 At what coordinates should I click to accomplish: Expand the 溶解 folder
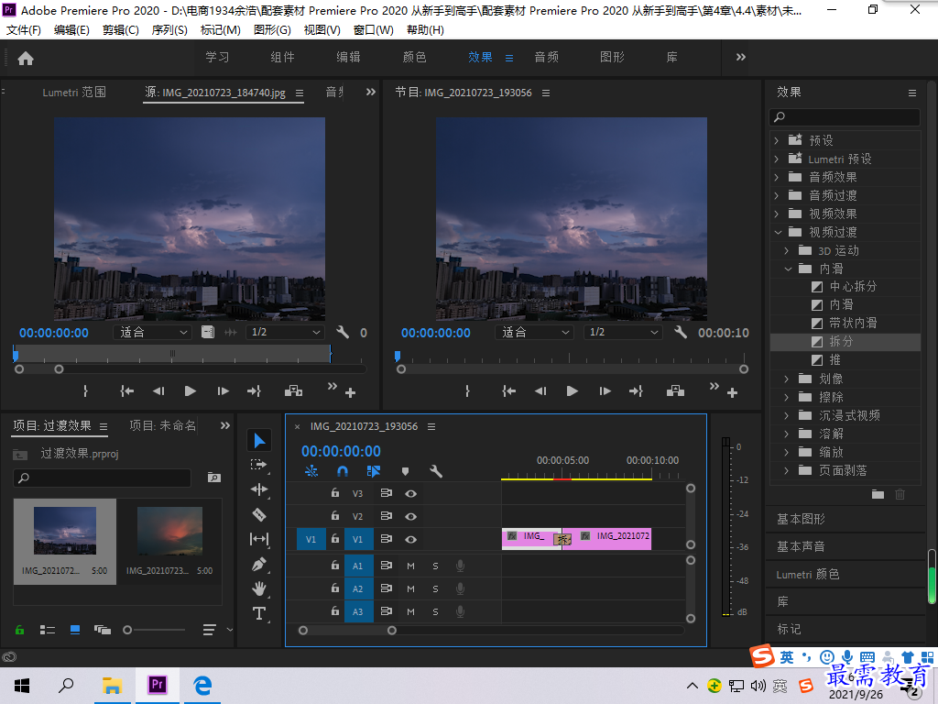(x=787, y=434)
